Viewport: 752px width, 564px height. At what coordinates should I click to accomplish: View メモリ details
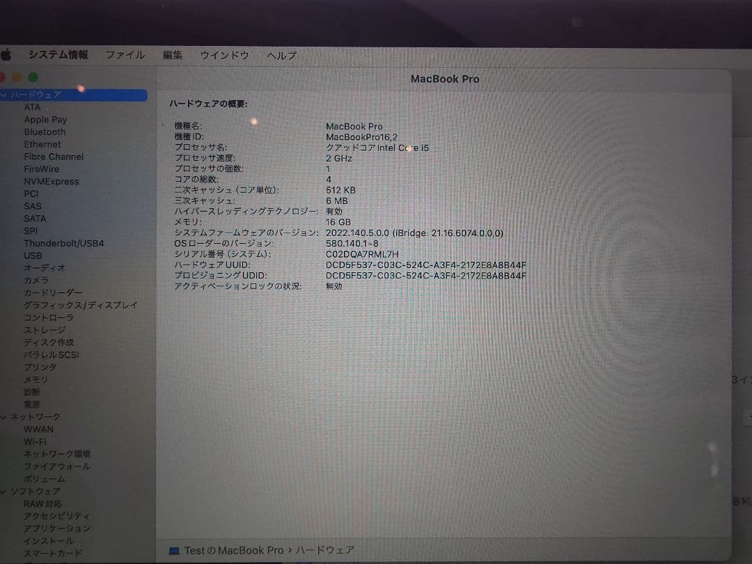coord(36,379)
